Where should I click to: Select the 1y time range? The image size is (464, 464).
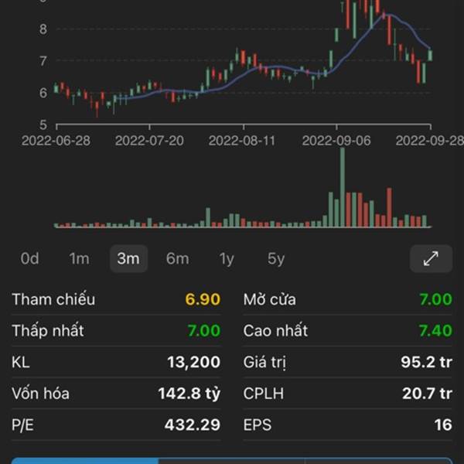[x=227, y=259]
